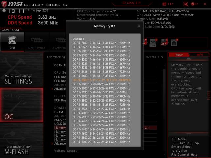Screen dimensions: 211x158
Task: Select DDR4-2800 14-15-15-15-35 FCLK-1400MHz option
Action: [x=101, y=51]
